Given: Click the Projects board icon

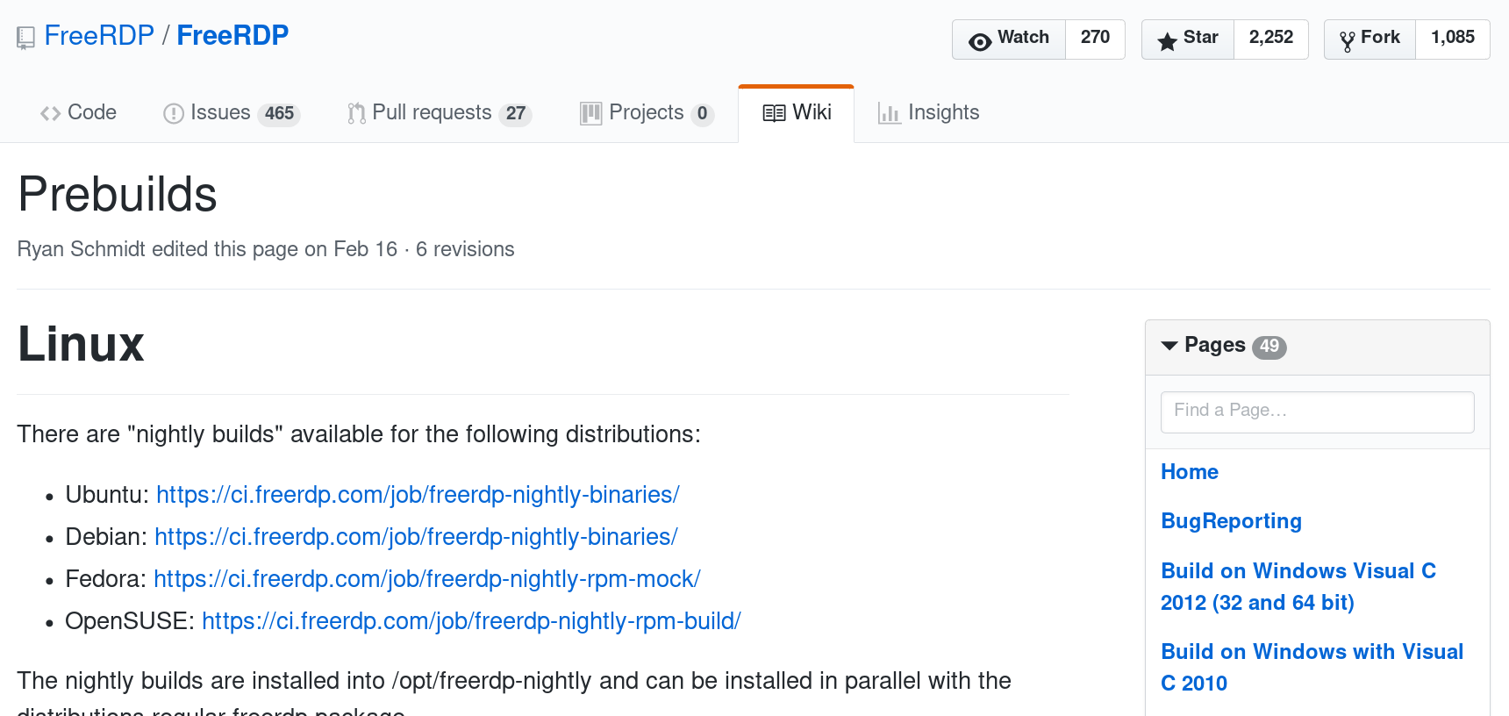Looking at the screenshot, I should click(x=590, y=113).
